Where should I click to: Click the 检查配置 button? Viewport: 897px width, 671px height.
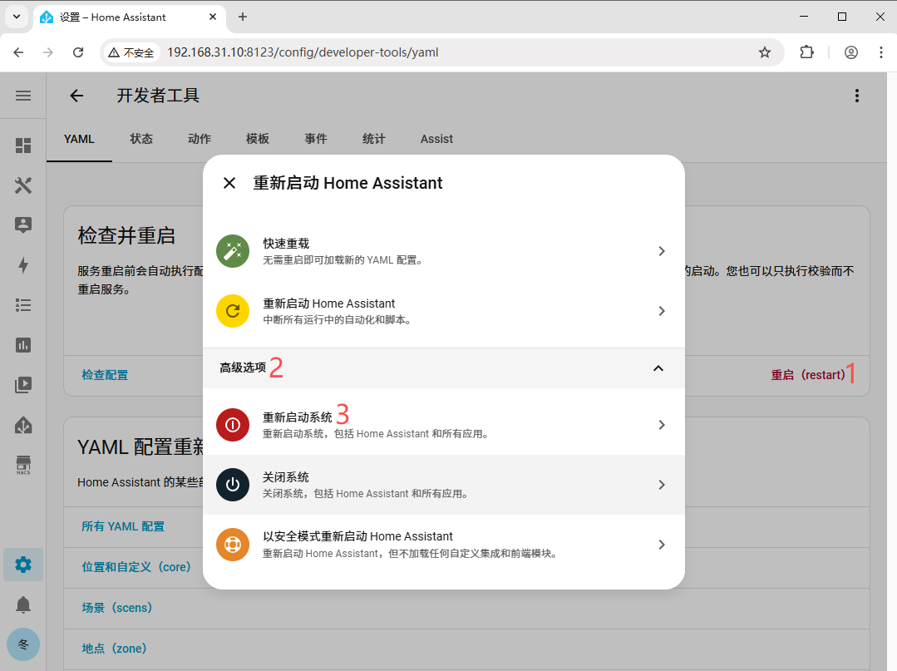[x=106, y=375]
